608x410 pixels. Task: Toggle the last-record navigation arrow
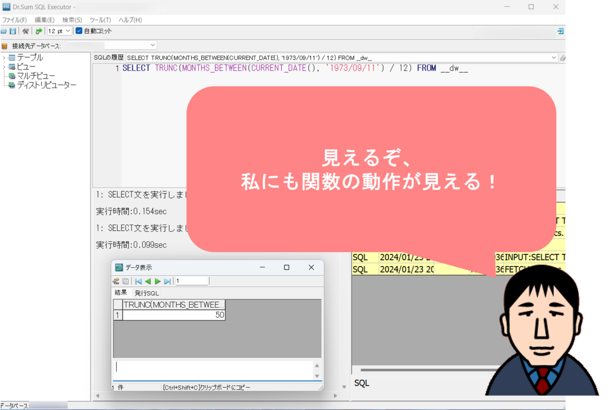(168, 281)
